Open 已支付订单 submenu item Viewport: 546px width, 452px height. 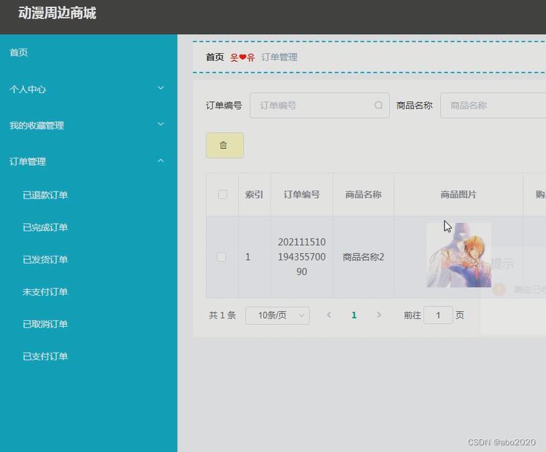(45, 357)
